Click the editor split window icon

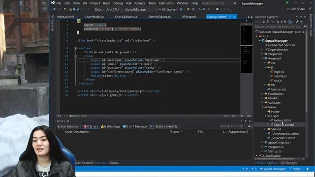[247, 21]
